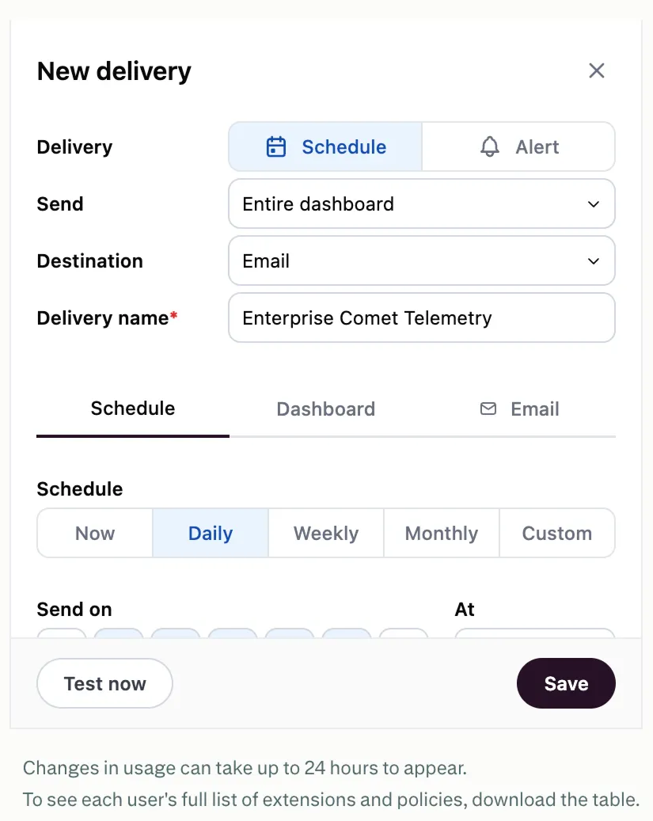Switch to the Email tab
Screen dimensions: 653x821
pyautogui.click(x=519, y=409)
